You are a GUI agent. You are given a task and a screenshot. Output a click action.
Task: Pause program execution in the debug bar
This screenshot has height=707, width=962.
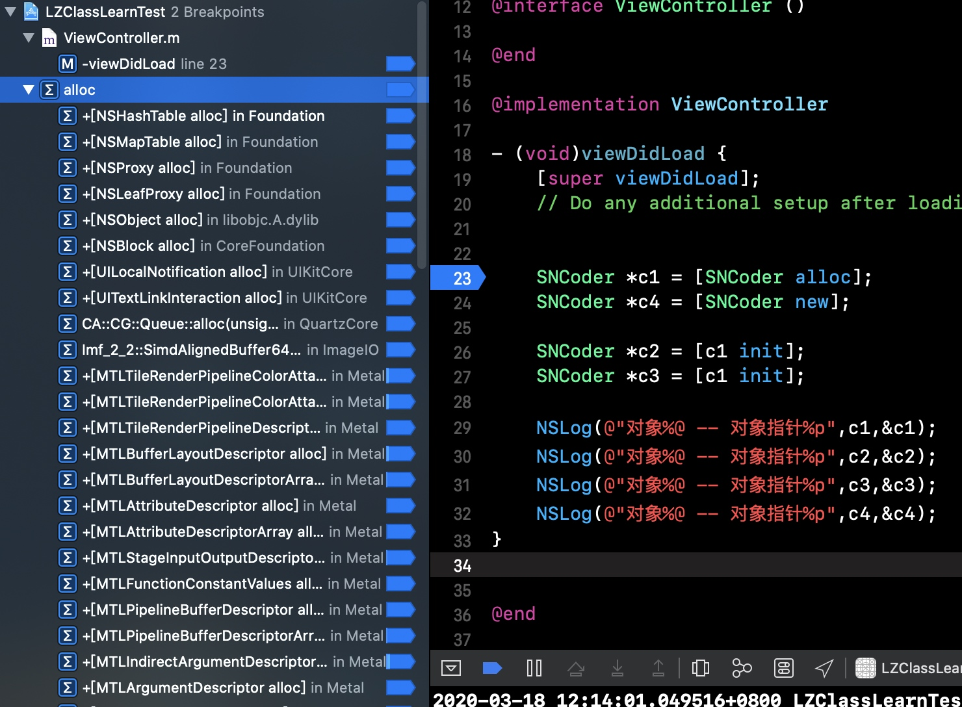click(x=534, y=668)
